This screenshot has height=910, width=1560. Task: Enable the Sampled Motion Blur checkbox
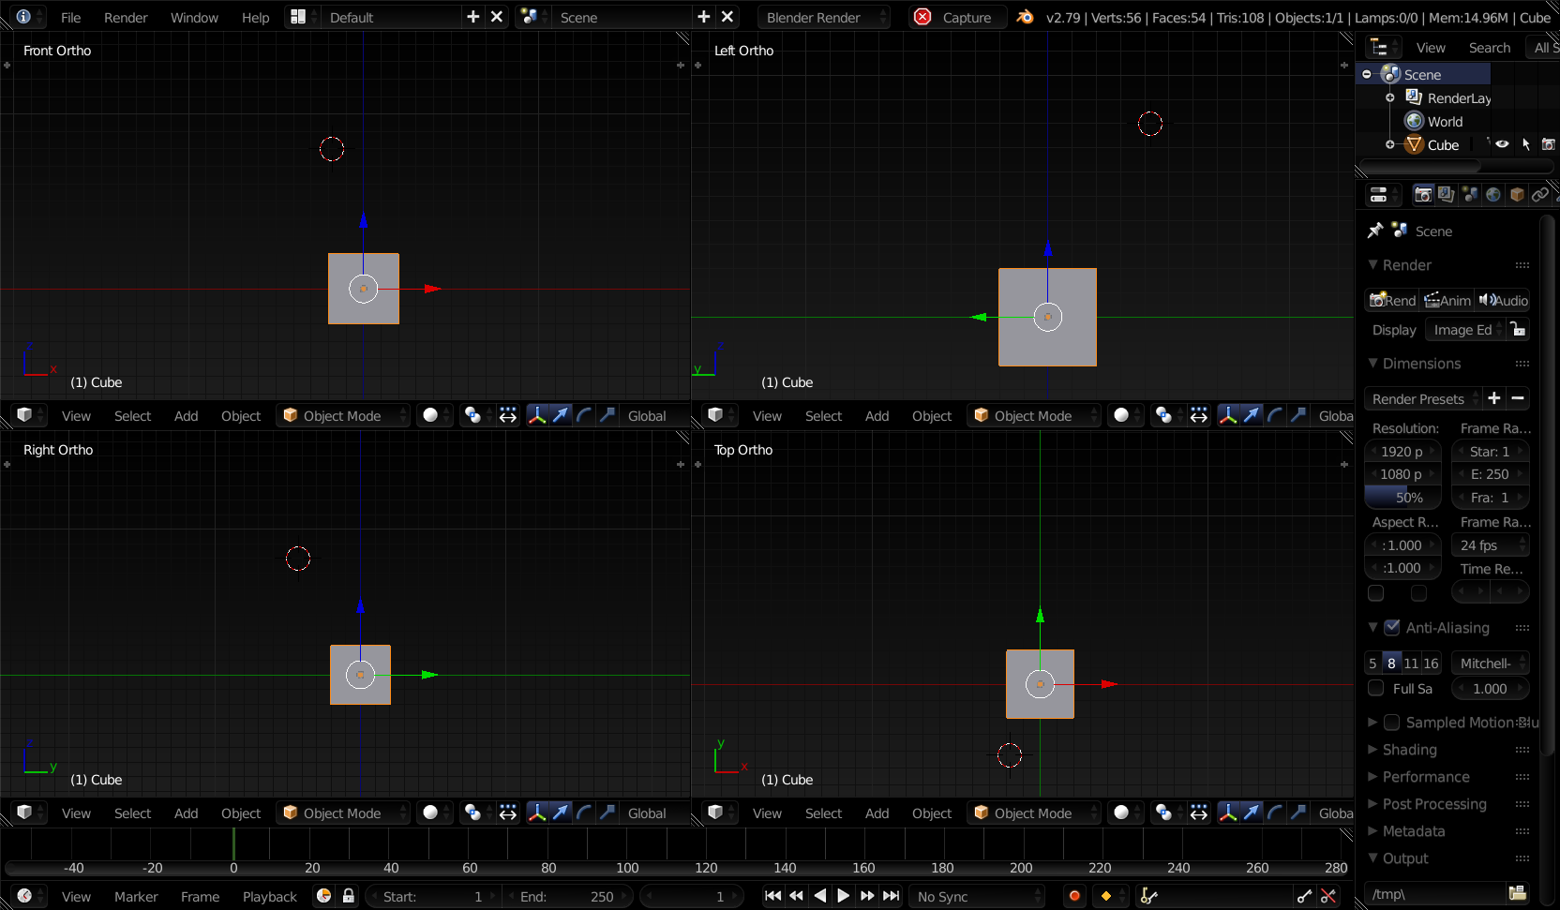pyautogui.click(x=1393, y=723)
